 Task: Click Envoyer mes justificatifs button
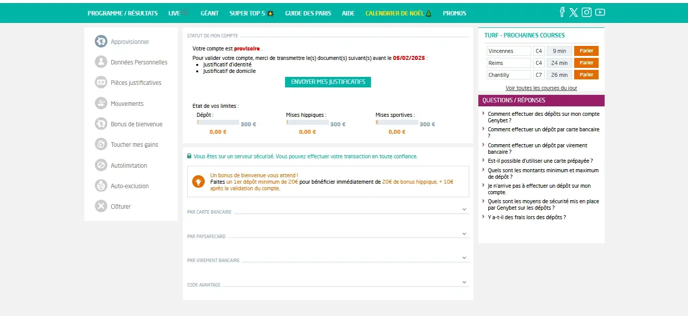point(328,82)
